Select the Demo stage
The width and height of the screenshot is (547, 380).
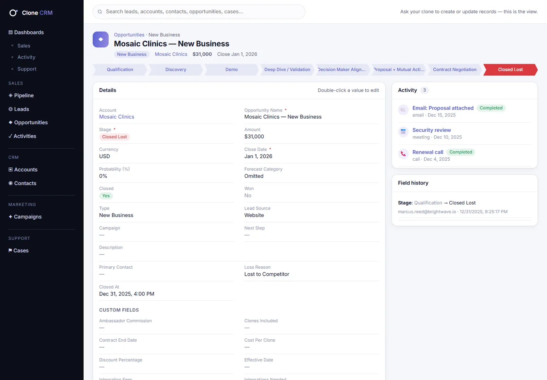231,70
